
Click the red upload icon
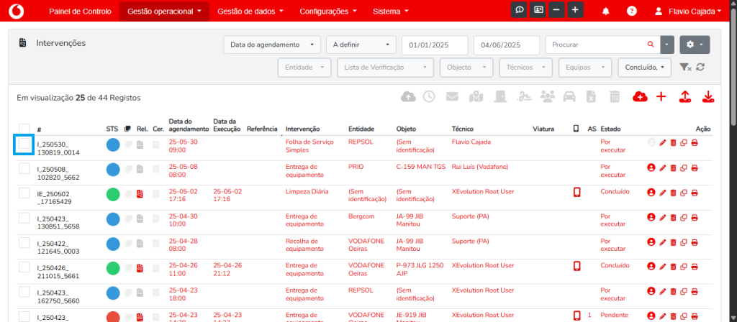[685, 97]
